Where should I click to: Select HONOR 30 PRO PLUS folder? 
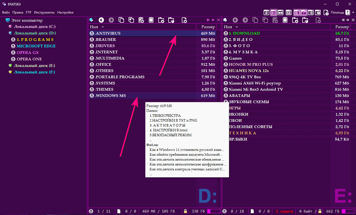pos(286,64)
